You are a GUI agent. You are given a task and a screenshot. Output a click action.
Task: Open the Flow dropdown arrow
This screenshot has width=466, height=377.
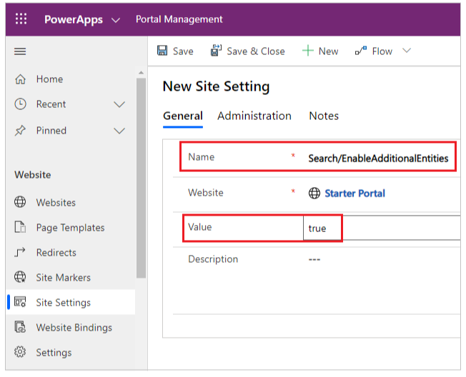[407, 51]
